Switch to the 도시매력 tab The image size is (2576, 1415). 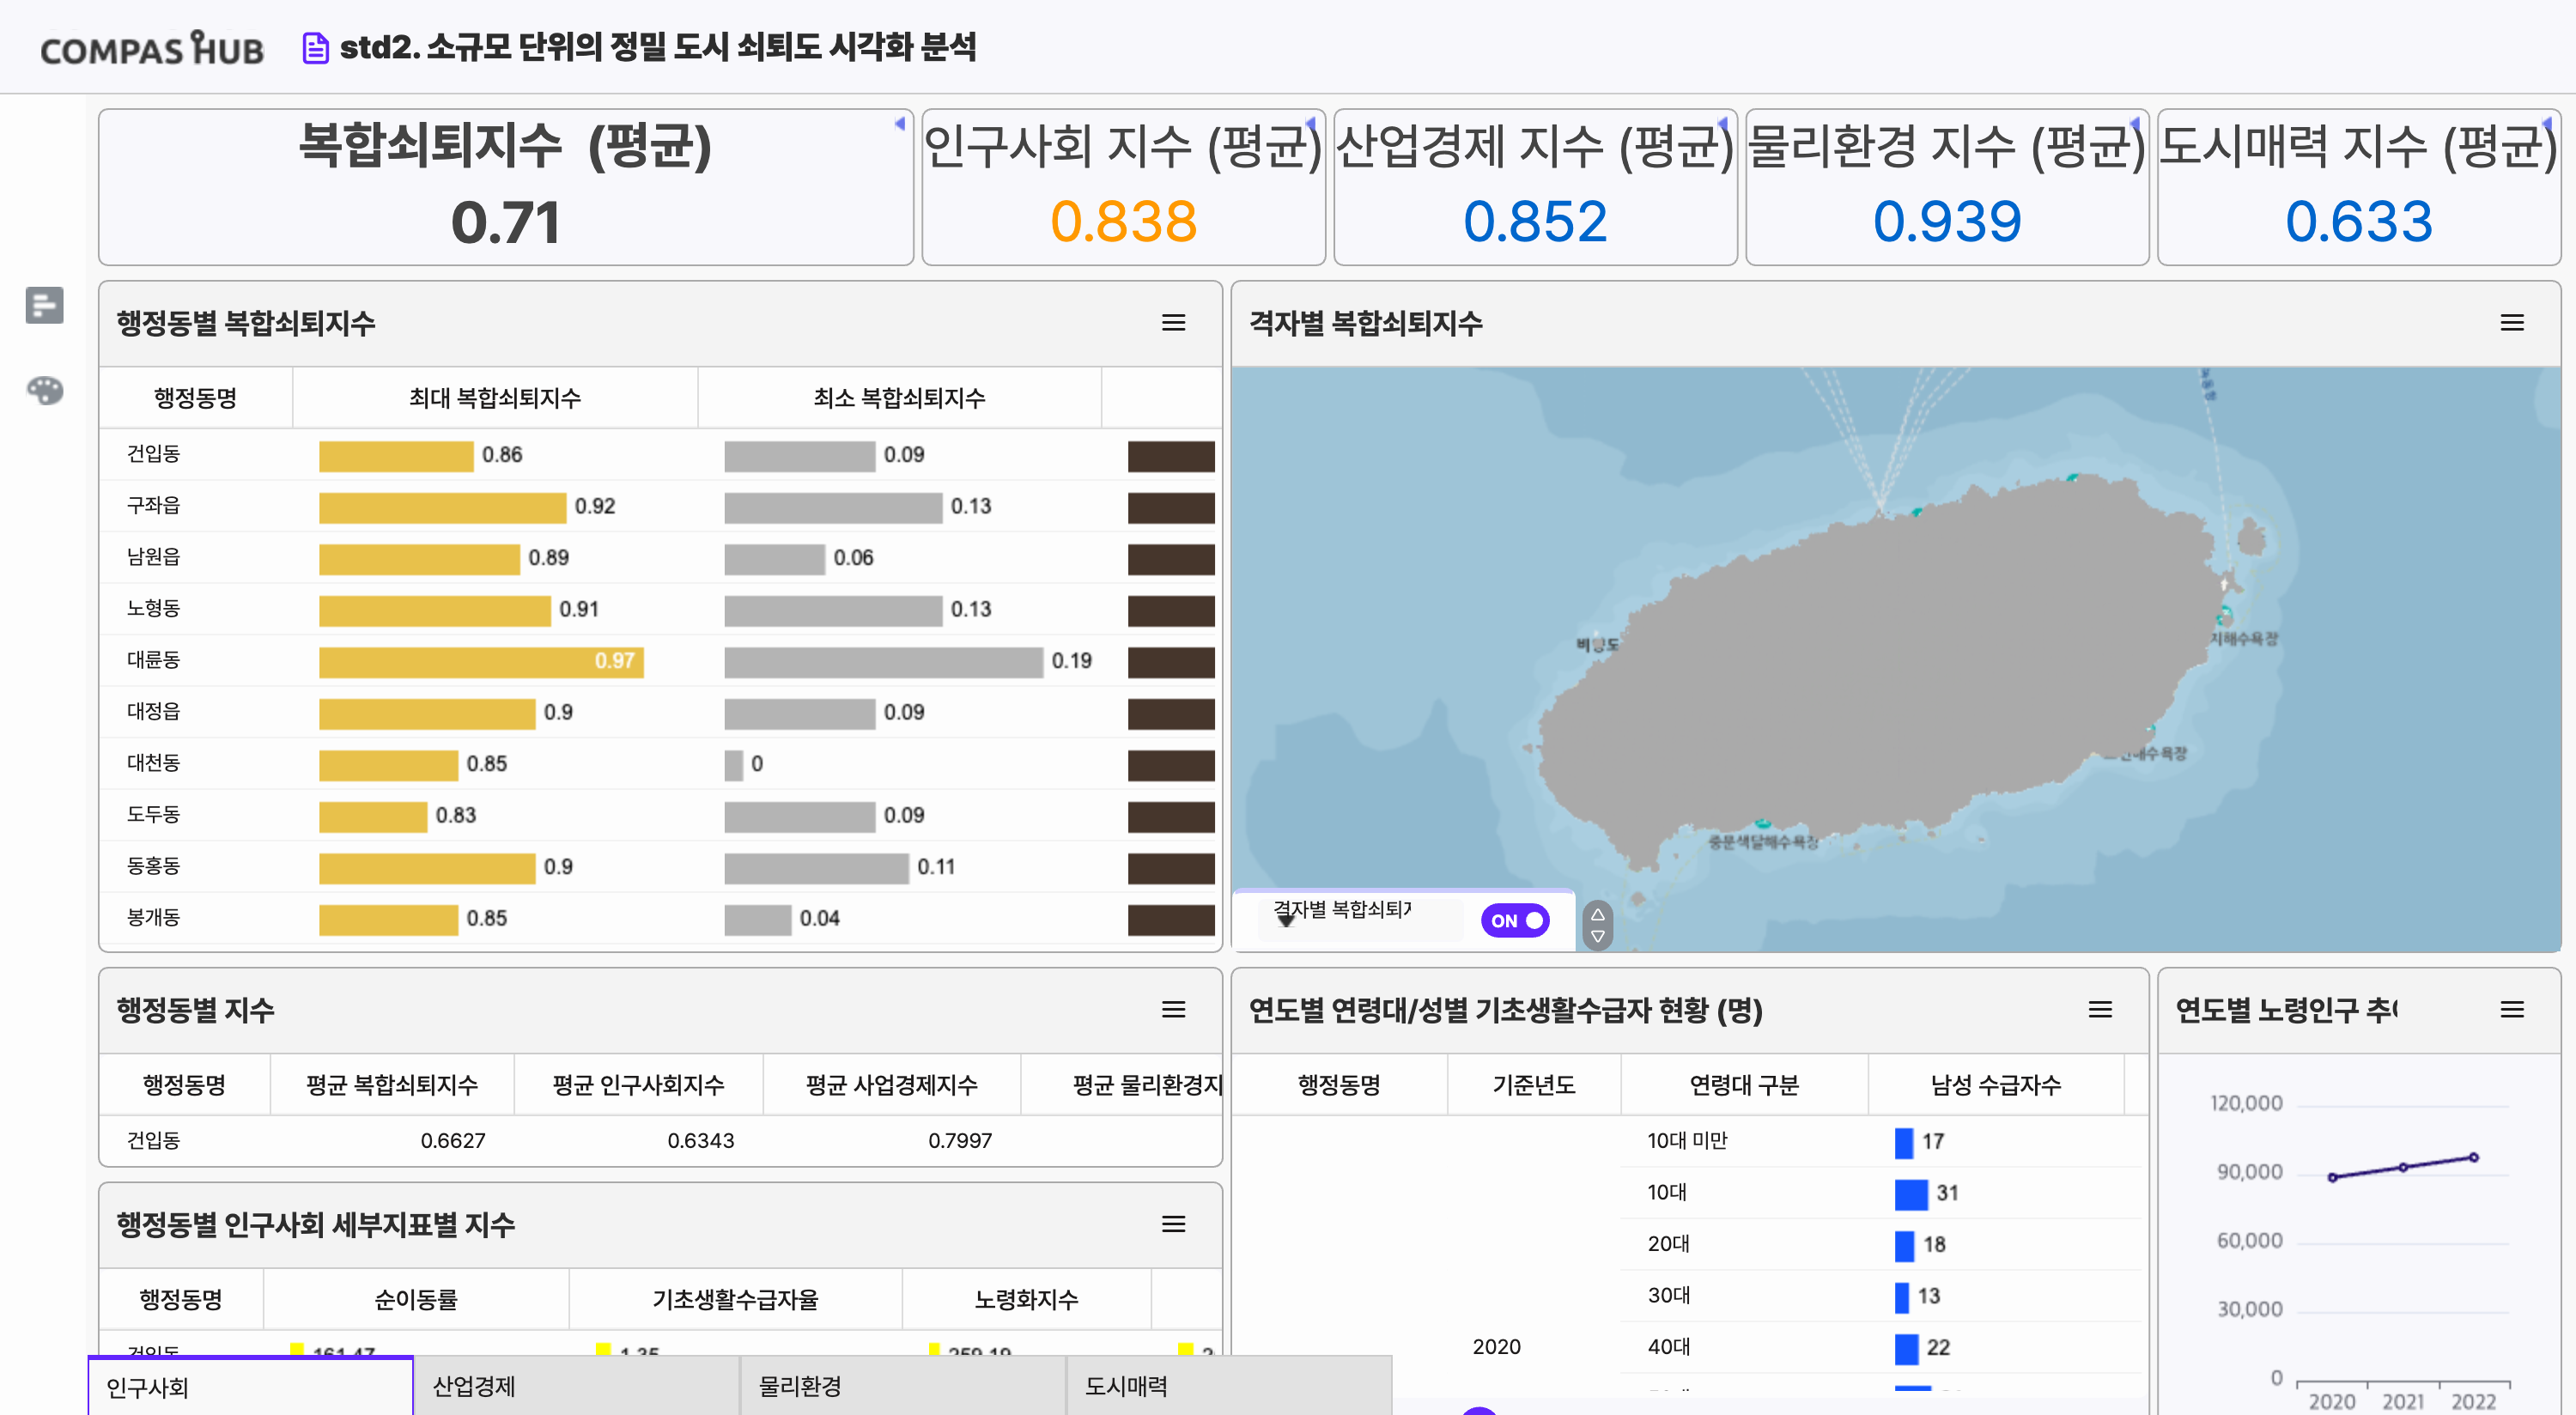pos(1229,1386)
